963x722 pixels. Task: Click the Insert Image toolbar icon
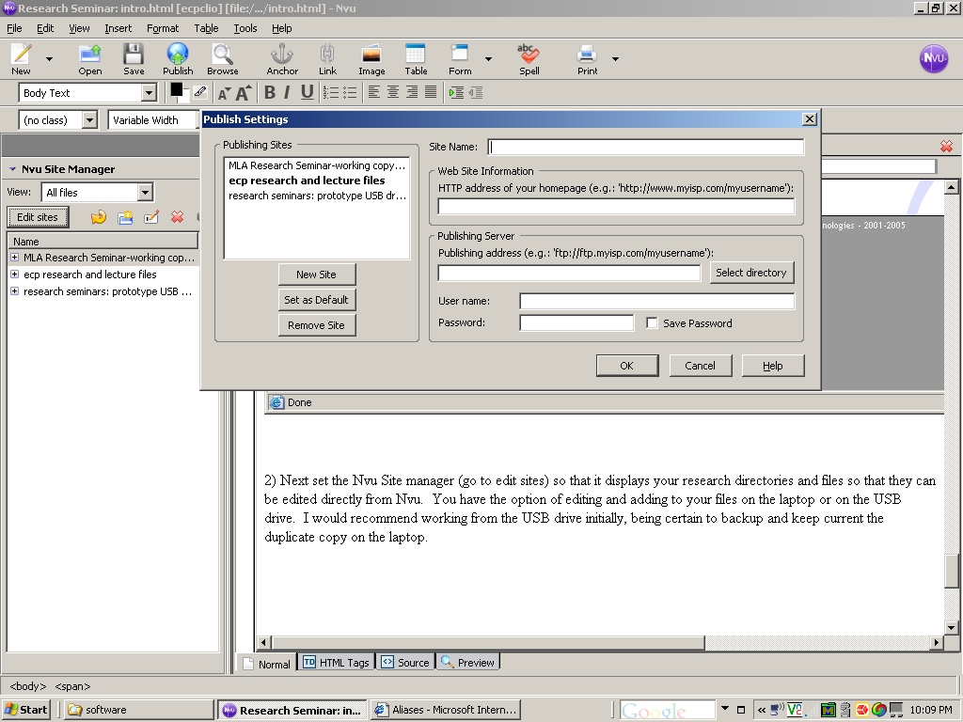[371, 55]
